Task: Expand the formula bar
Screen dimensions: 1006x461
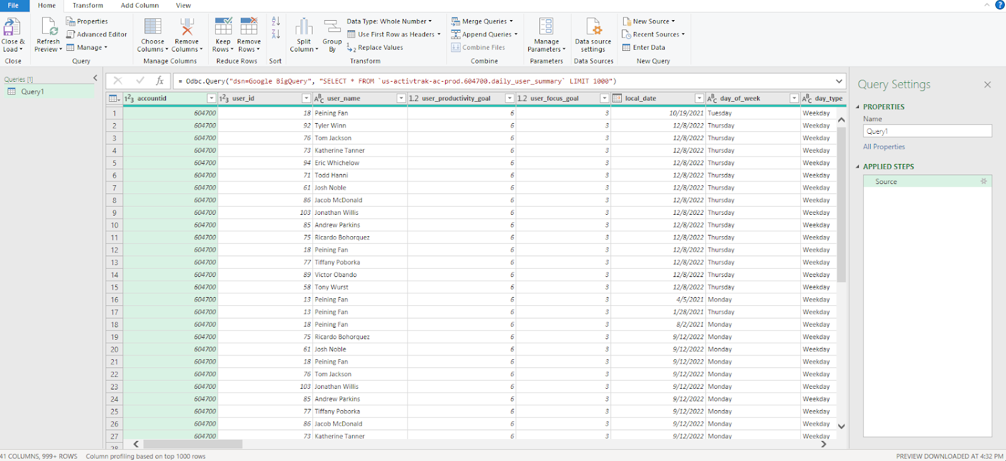Action: pyautogui.click(x=839, y=81)
